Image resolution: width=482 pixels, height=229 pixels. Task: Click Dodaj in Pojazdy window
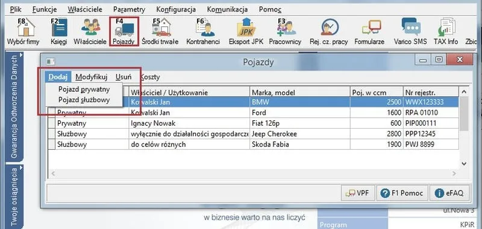[58, 77]
